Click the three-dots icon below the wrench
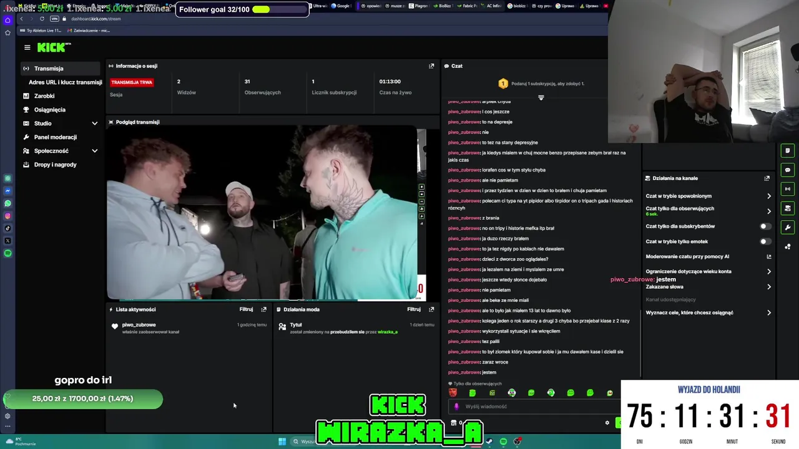This screenshot has width=799, height=449. coord(788,247)
